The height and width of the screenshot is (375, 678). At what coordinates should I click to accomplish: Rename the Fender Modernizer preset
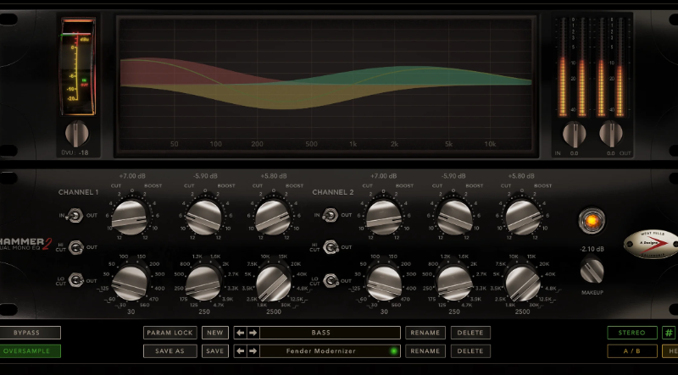(425, 350)
